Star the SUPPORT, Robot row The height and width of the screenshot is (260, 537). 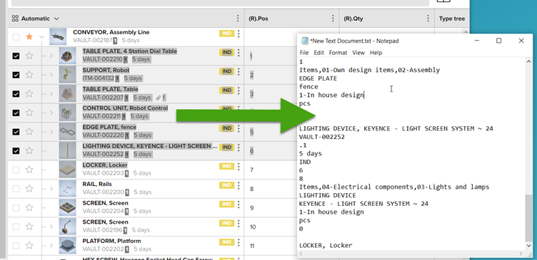click(29, 75)
